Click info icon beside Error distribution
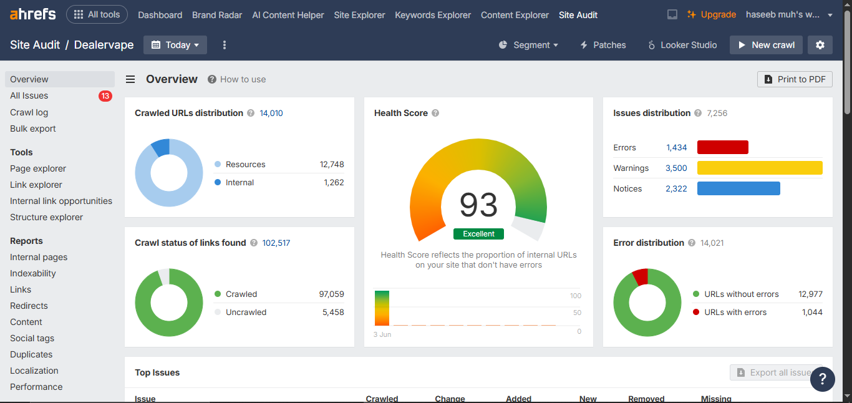The image size is (852, 403). click(692, 243)
